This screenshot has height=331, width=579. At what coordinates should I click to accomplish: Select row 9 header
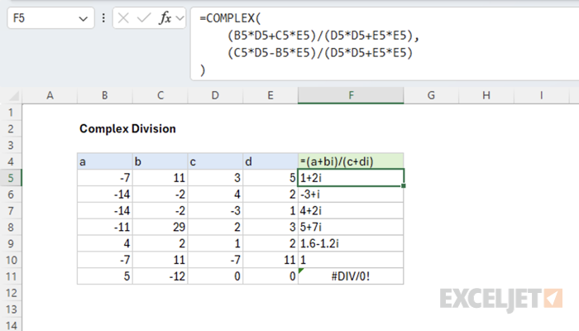pos(11,244)
